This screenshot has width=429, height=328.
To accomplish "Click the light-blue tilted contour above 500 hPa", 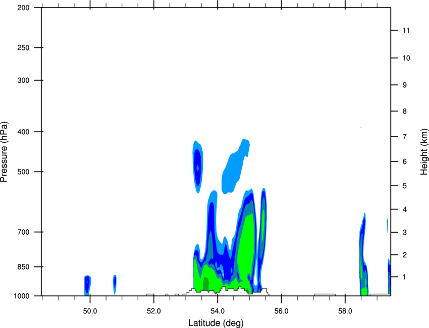I will click(236, 167).
